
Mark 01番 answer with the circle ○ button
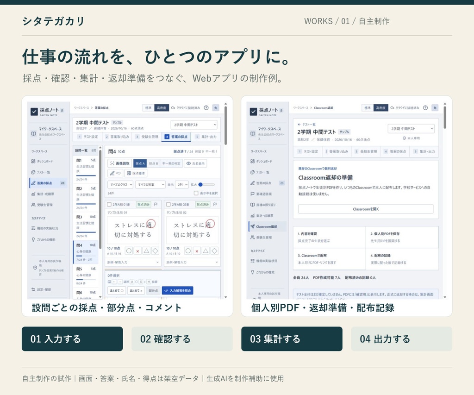tap(129, 251)
